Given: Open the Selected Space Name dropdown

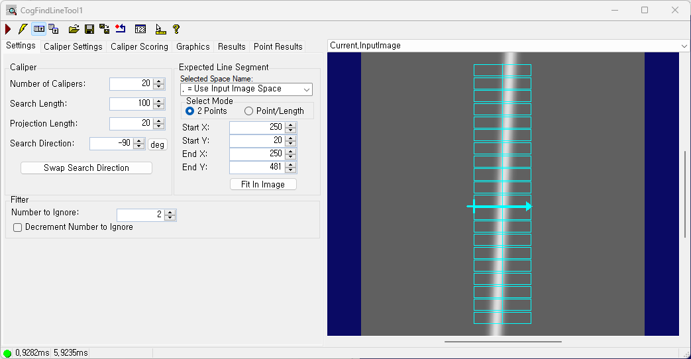Looking at the screenshot, I should (246, 89).
